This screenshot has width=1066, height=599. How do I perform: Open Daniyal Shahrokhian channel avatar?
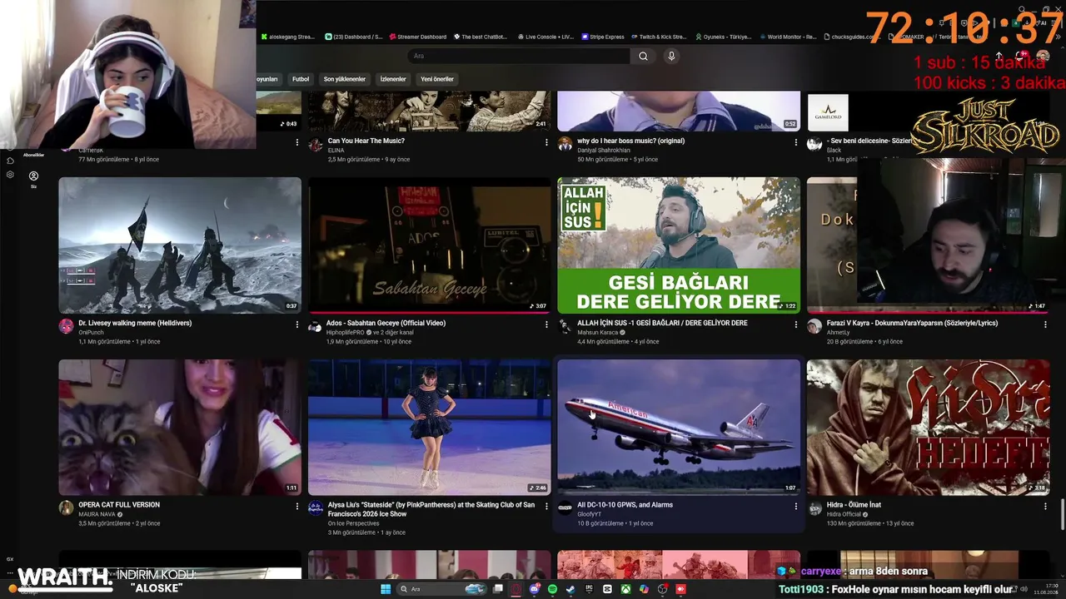click(565, 144)
